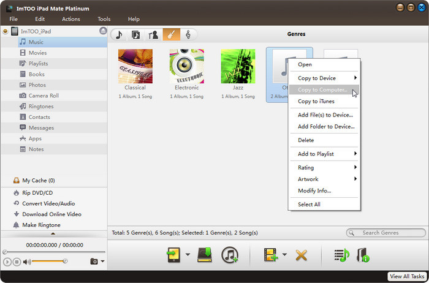Switch to Songs view tab icon
429x283 pixels.
click(x=119, y=35)
